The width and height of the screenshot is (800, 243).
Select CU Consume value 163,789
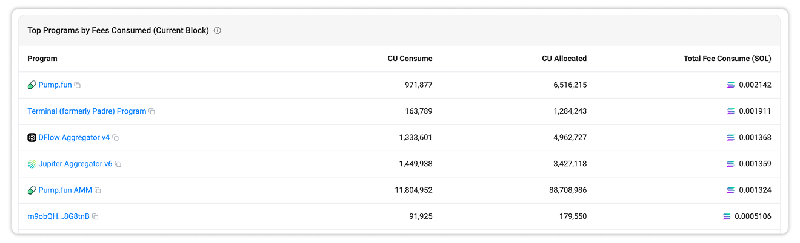pos(419,111)
